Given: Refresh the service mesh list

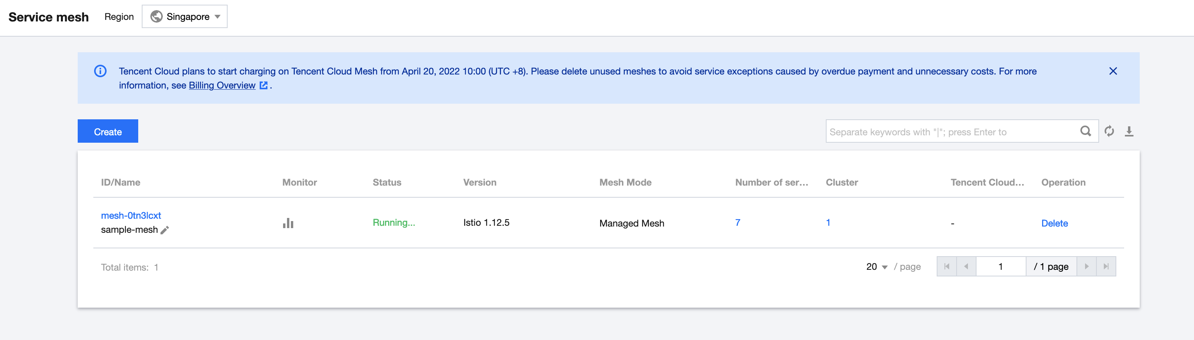Looking at the screenshot, I should click(x=1109, y=131).
